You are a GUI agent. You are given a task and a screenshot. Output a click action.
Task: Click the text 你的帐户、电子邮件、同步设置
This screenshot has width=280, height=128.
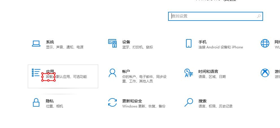tap(144, 77)
